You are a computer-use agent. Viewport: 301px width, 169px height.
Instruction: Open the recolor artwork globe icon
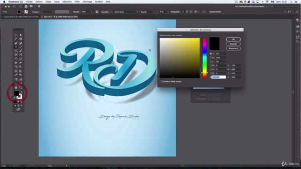[x=97, y=12]
